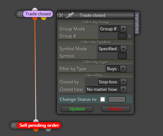The image size is (163, 136).
Task: Expand the Symbol Mode dropdown
Action: 113,49
